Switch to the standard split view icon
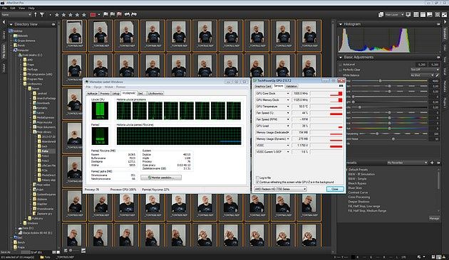 pyautogui.click(x=423, y=14)
